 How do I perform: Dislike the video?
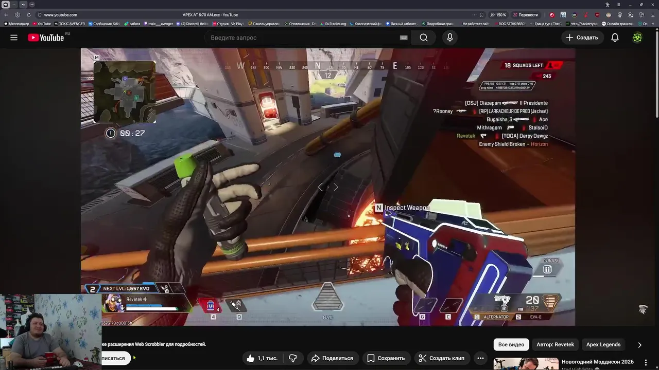pyautogui.click(x=293, y=358)
